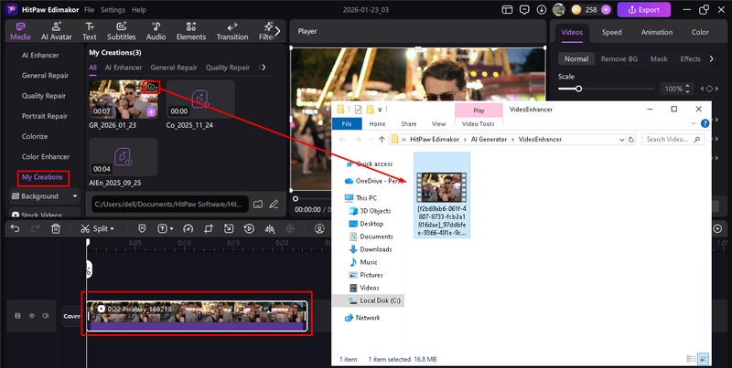Toggle the track lock icon
This screenshot has height=368, width=732.
coord(17,316)
